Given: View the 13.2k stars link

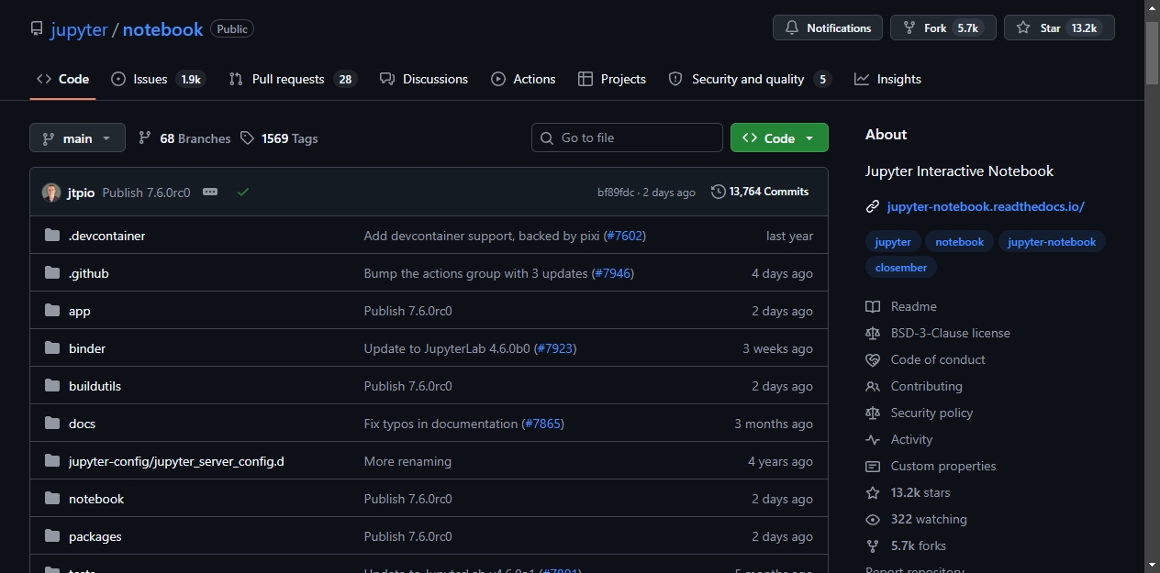Looking at the screenshot, I should click(x=908, y=492).
